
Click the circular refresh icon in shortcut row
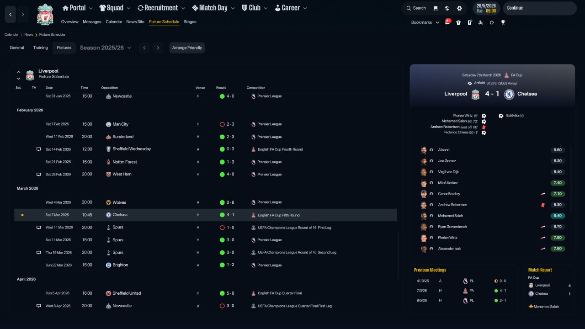tap(492, 22)
